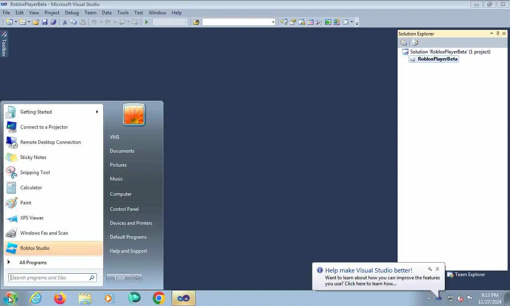Save the current file with the floppy icon
Viewport: 510px width, 306px height.
pyautogui.click(x=45, y=22)
